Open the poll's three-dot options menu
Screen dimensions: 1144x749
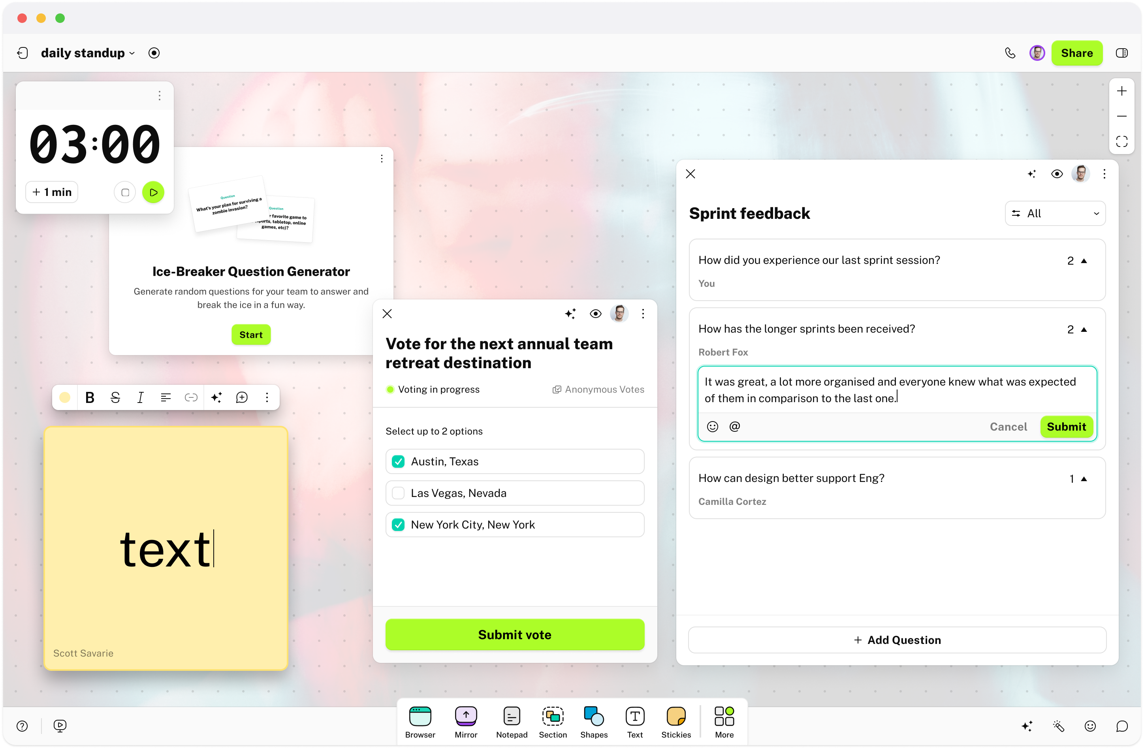pyautogui.click(x=643, y=314)
